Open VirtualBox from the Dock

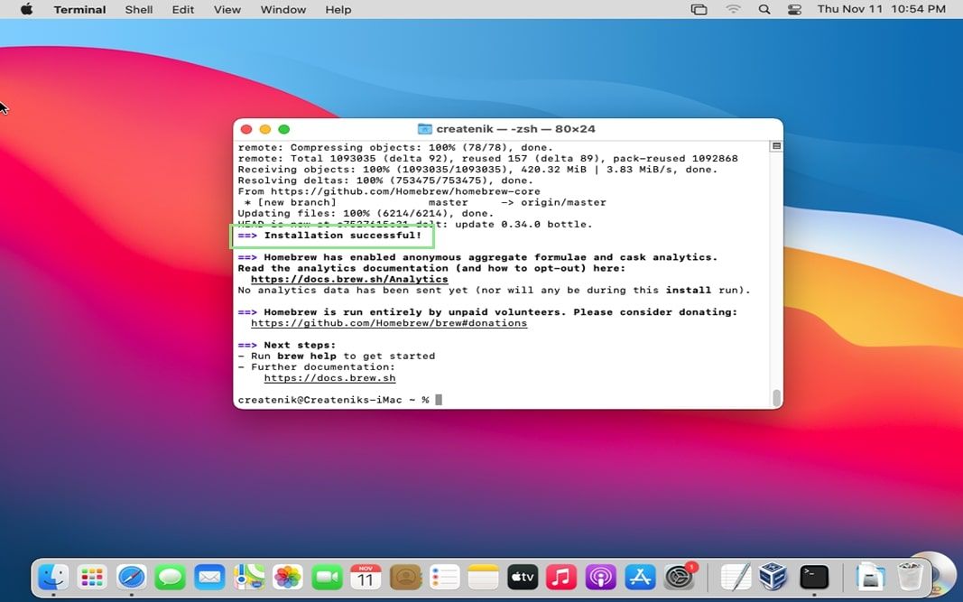pyautogui.click(x=773, y=577)
